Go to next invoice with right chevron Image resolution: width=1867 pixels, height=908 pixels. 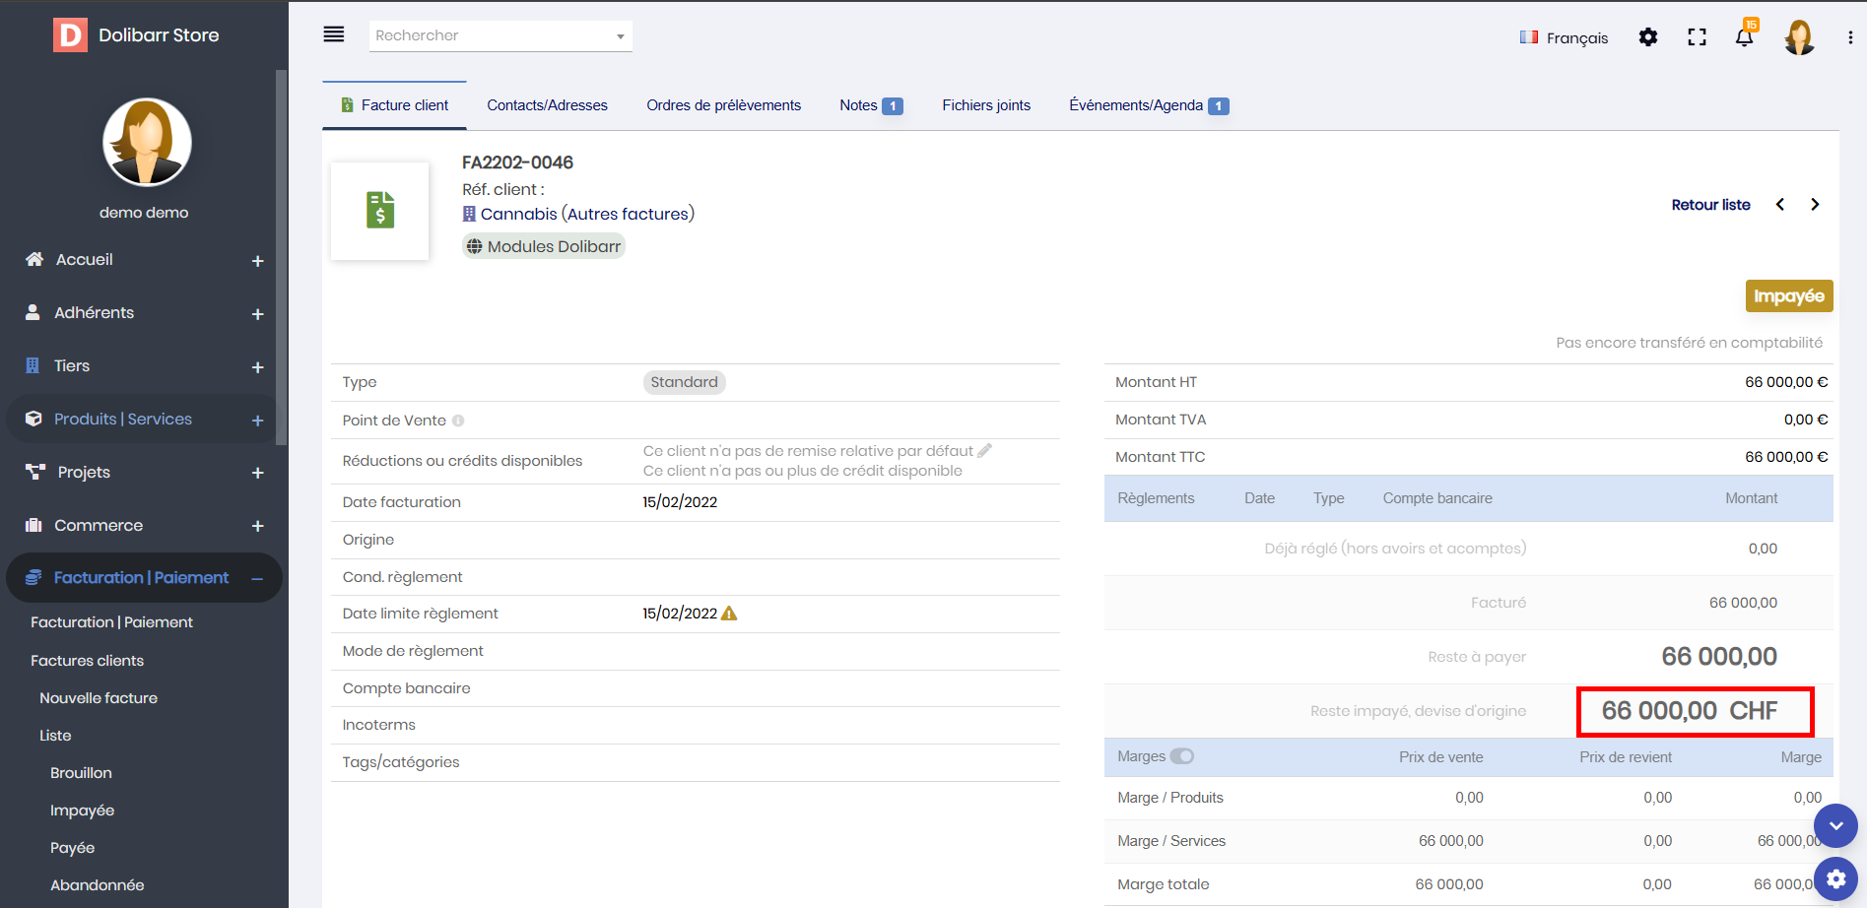coord(1814,205)
